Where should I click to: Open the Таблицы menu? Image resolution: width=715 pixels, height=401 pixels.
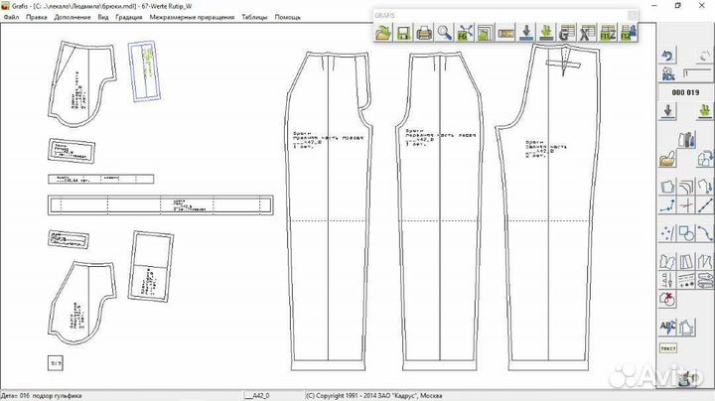click(254, 18)
